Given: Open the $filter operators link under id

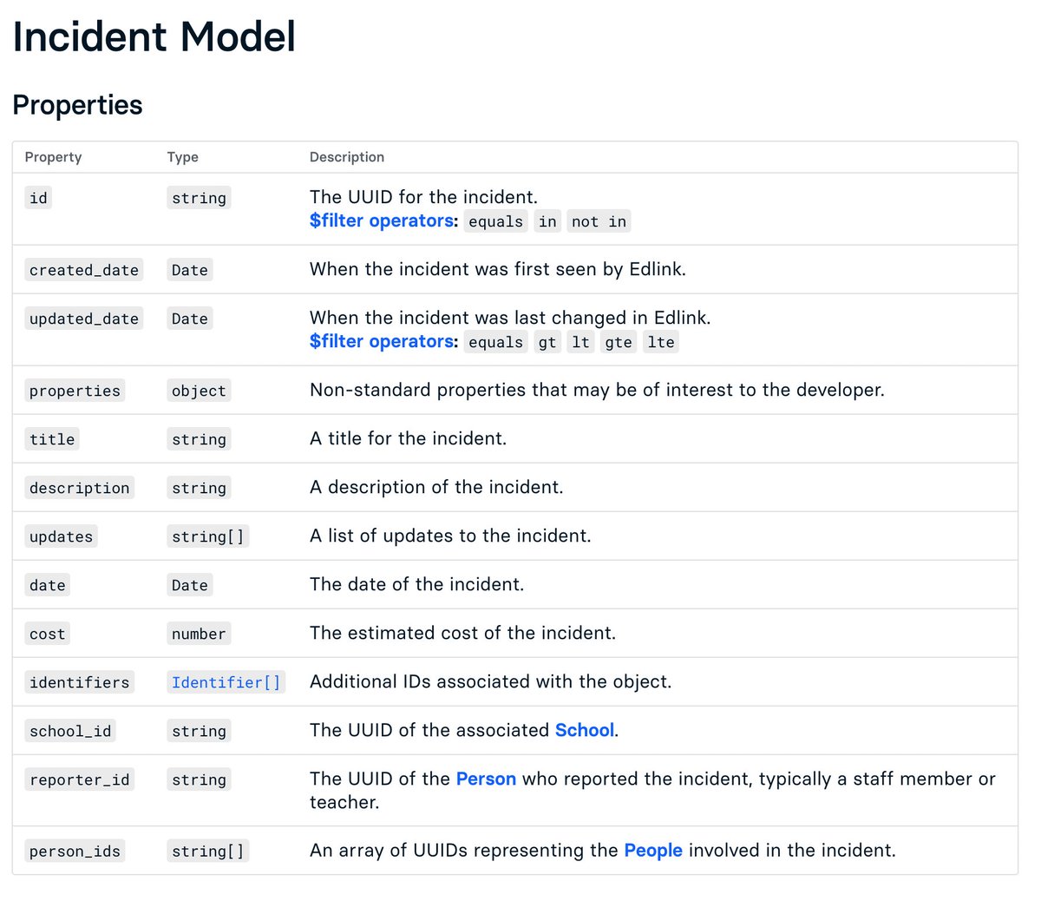Looking at the screenshot, I should coord(382,220).
